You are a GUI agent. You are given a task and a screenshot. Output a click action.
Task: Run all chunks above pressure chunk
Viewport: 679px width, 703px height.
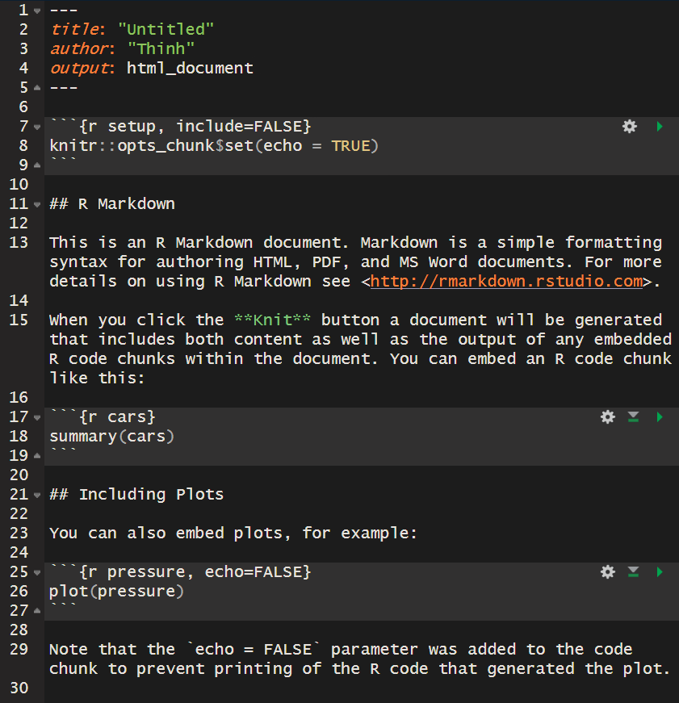[x=634, y=571]
